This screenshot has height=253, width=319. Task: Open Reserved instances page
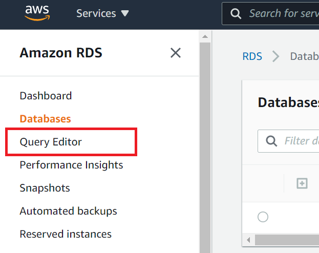66,234
